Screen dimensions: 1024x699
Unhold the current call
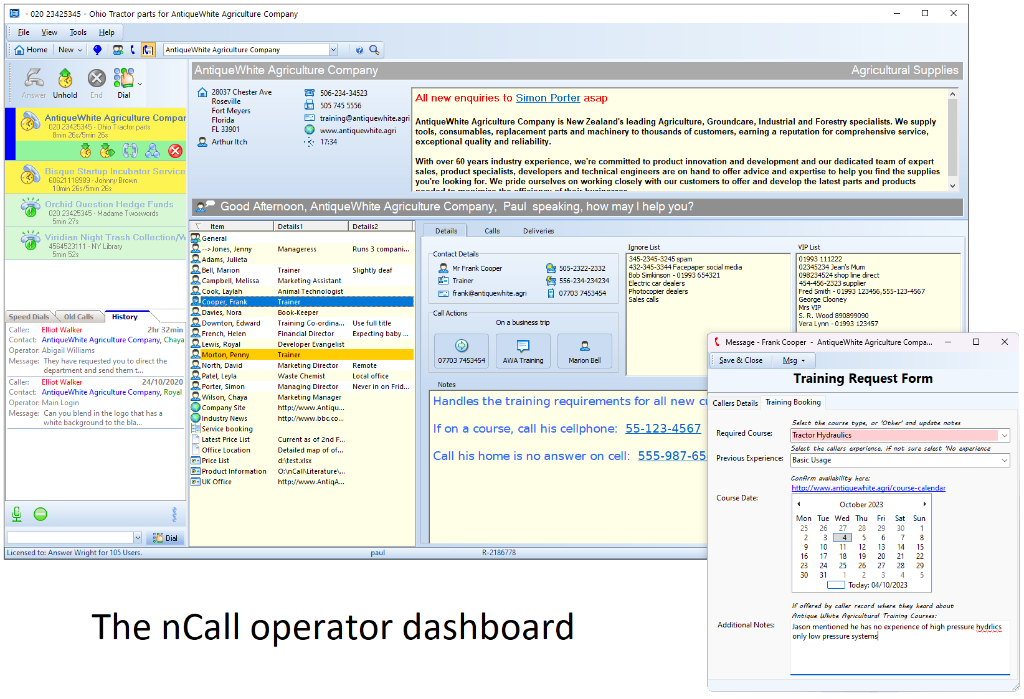coord(65,83)
